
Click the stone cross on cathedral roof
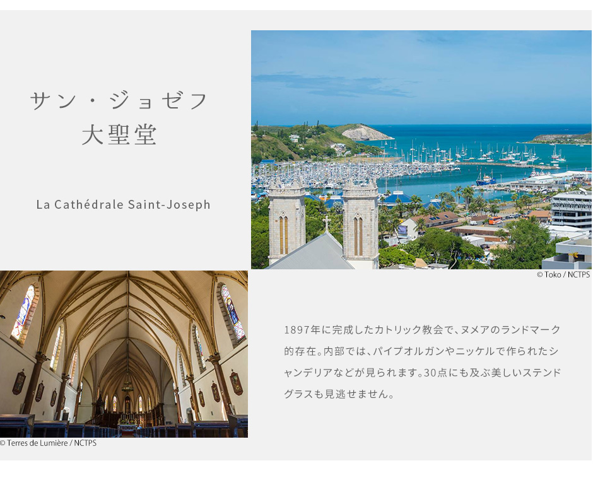(x=326, y=223)
